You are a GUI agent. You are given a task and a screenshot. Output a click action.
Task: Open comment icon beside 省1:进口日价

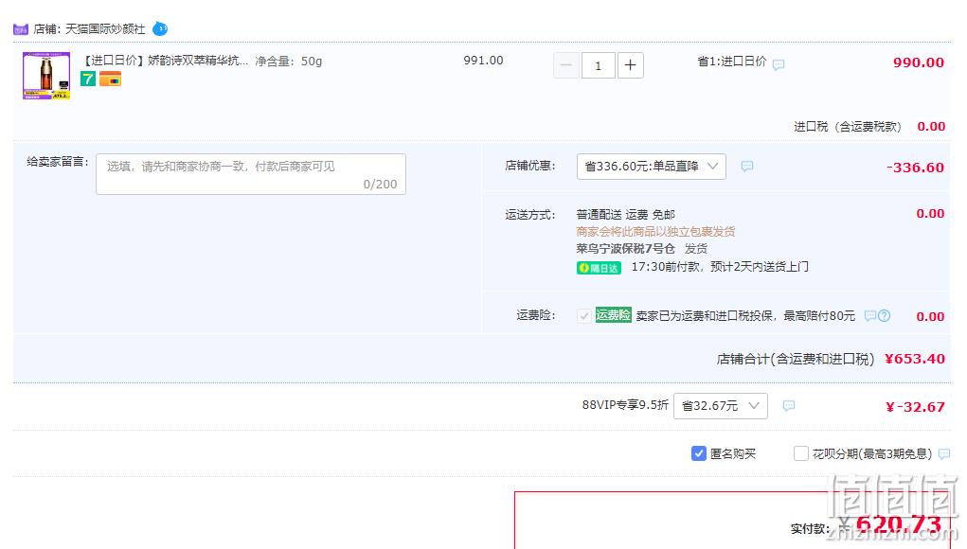pyautogui.click(x=779, y=64)
